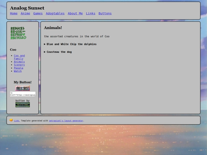Select the text 'the assorted creatures in the world of Coo'
The height and width of the screenshot is (155, 207).
point(77,36)
